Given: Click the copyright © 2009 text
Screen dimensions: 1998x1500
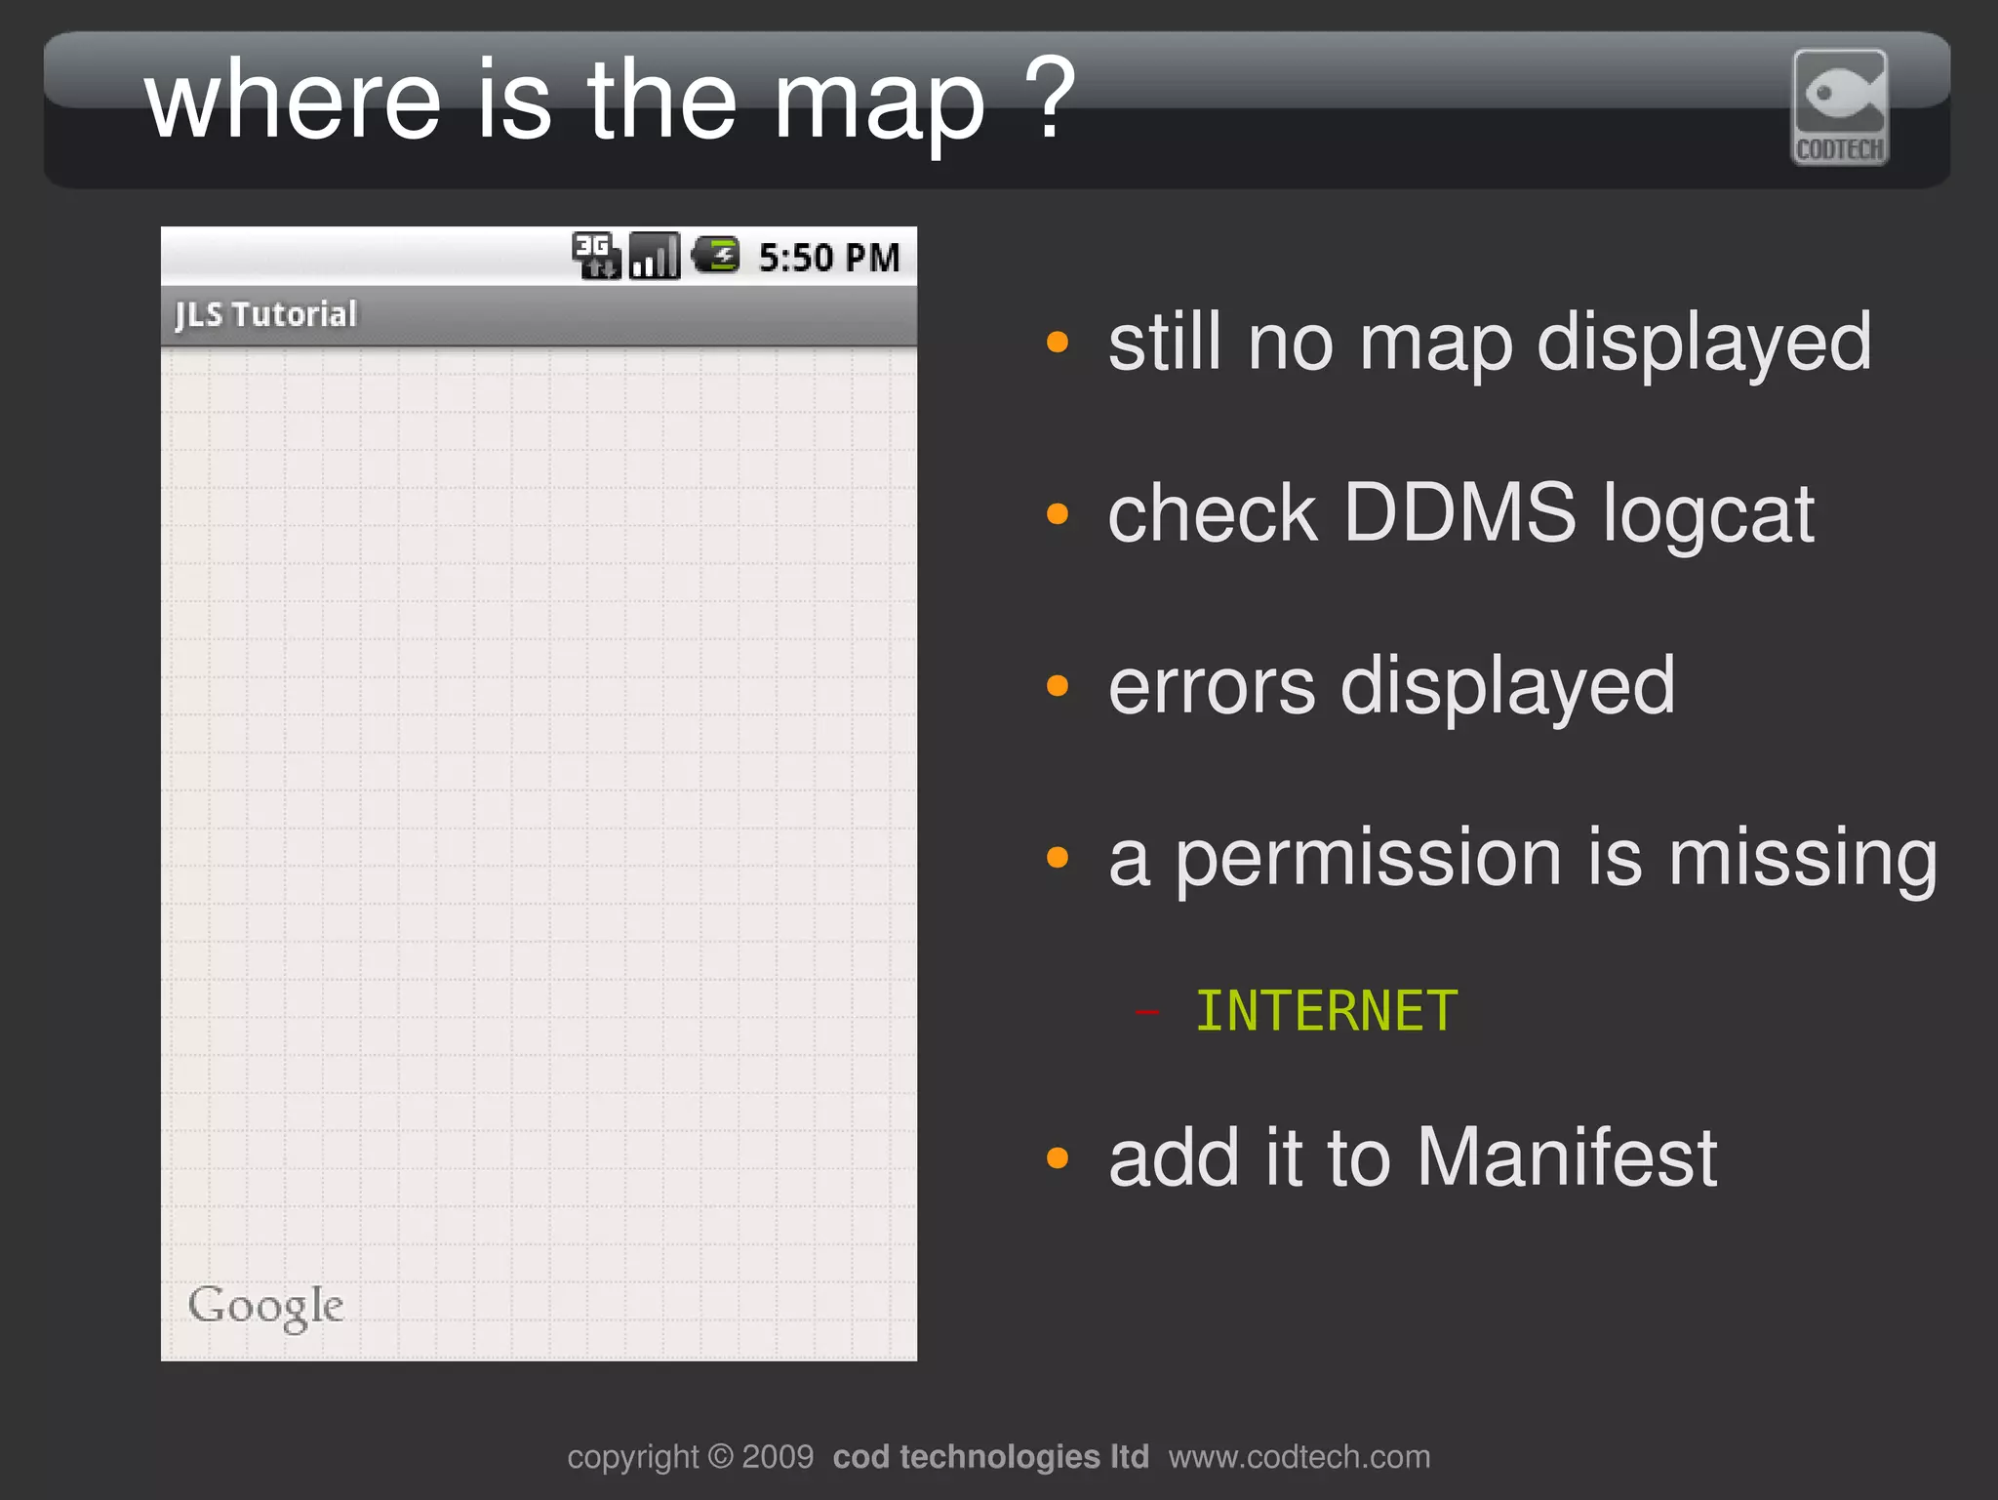Looking at the screenshot, I should click(x=691, y=1457).
